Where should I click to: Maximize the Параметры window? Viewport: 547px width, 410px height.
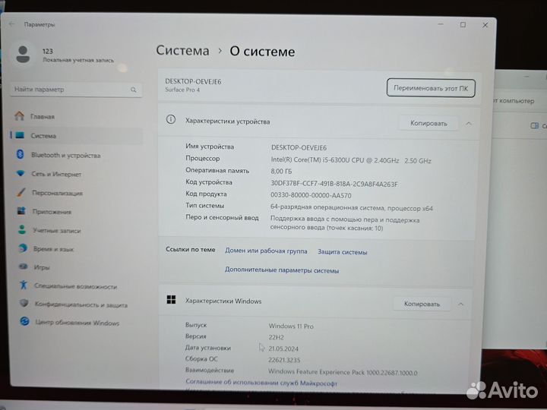(463, 25)
